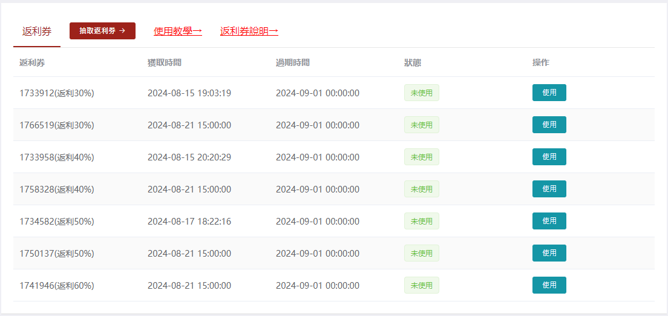Use coupon 1750137 (返利50%)
This screenshot has height=316, width=668.
(x=549, y=253)
